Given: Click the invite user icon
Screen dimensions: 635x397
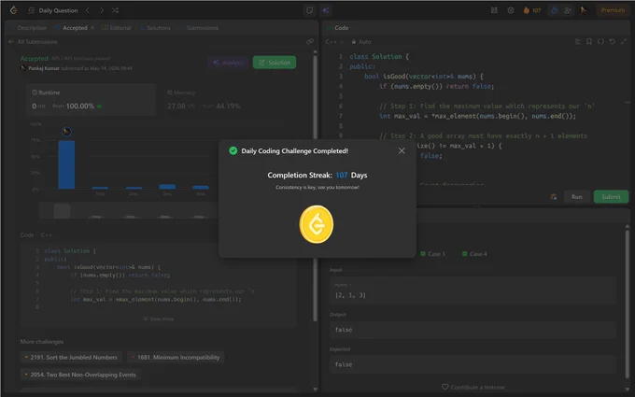Looking at the screenshot, I should click(x=568, y=10).
